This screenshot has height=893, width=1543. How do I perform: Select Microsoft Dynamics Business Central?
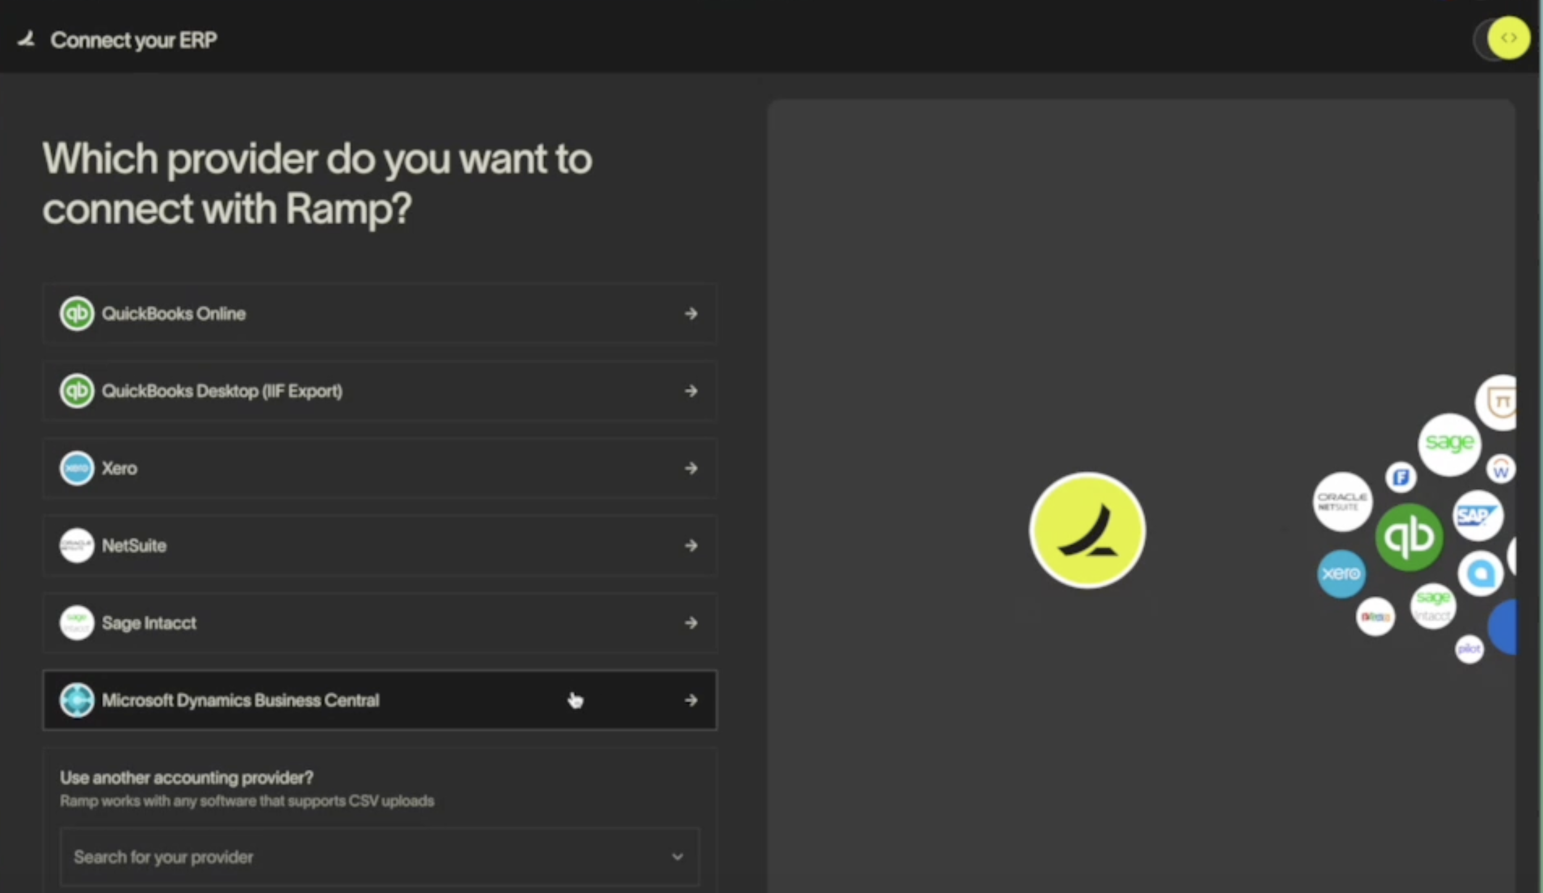380,700
